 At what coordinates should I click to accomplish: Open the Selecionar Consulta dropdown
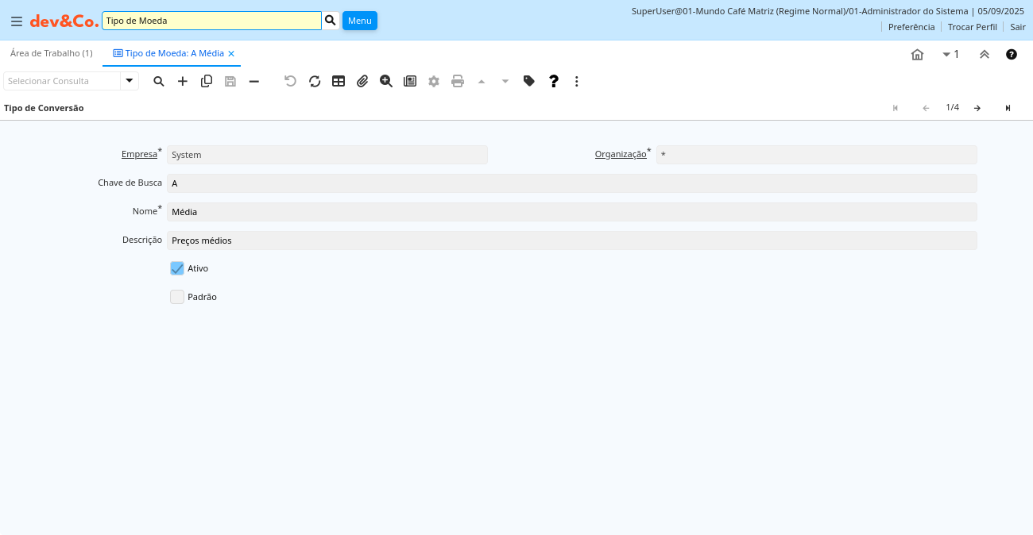(x=130, y=81)
